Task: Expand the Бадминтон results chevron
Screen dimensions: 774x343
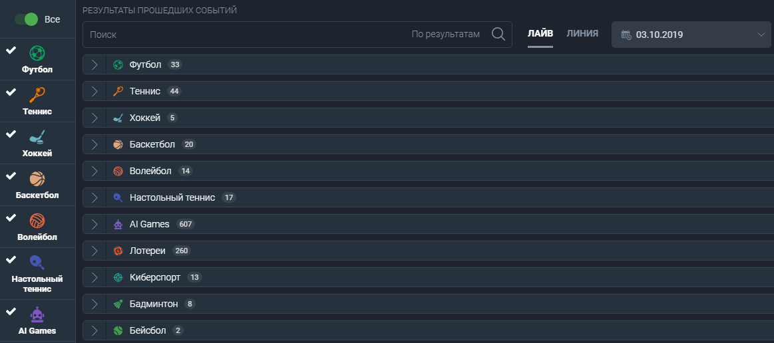Action: [x=95, y=304]
